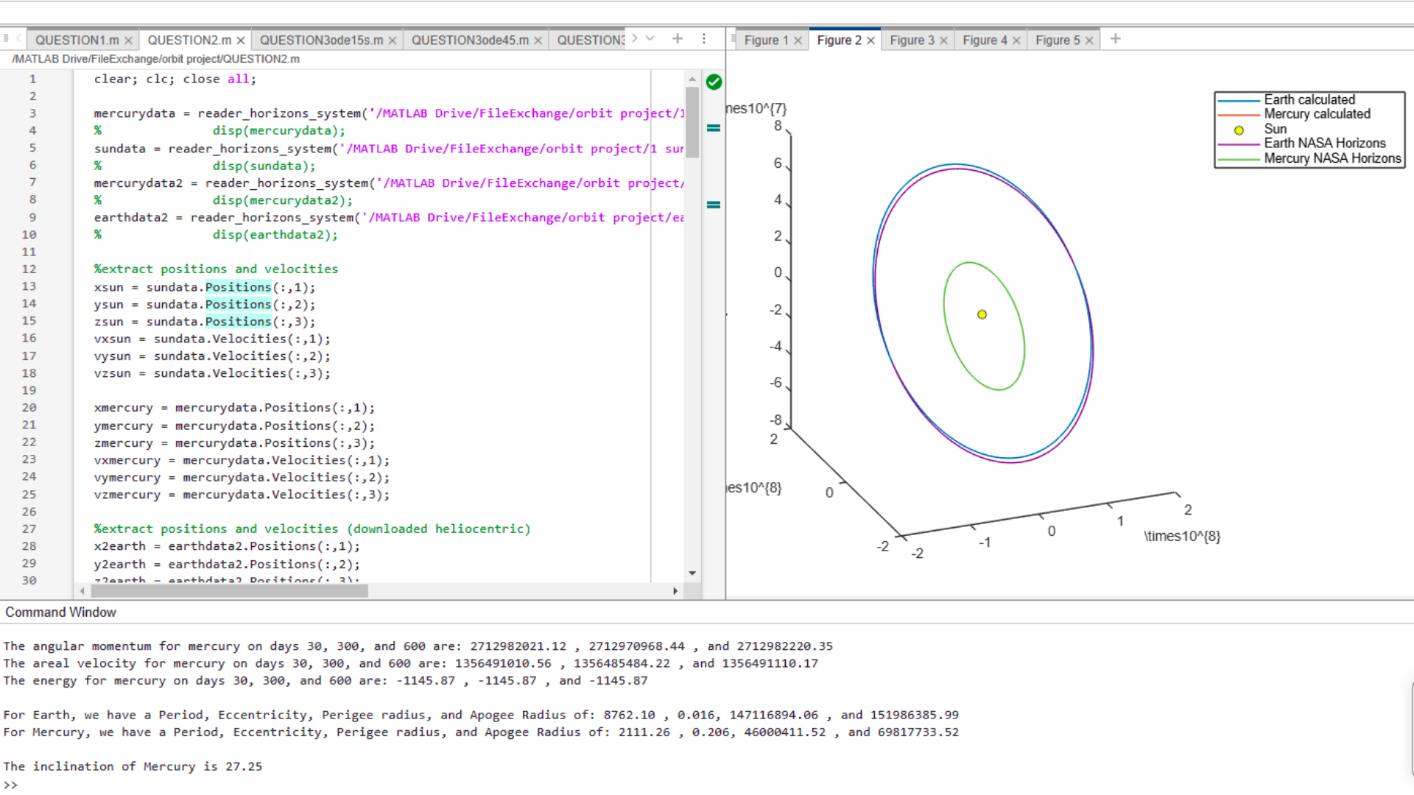1414x795 pixels.
Task: Open the editor tab list dropdown
Action: [650, 38]
